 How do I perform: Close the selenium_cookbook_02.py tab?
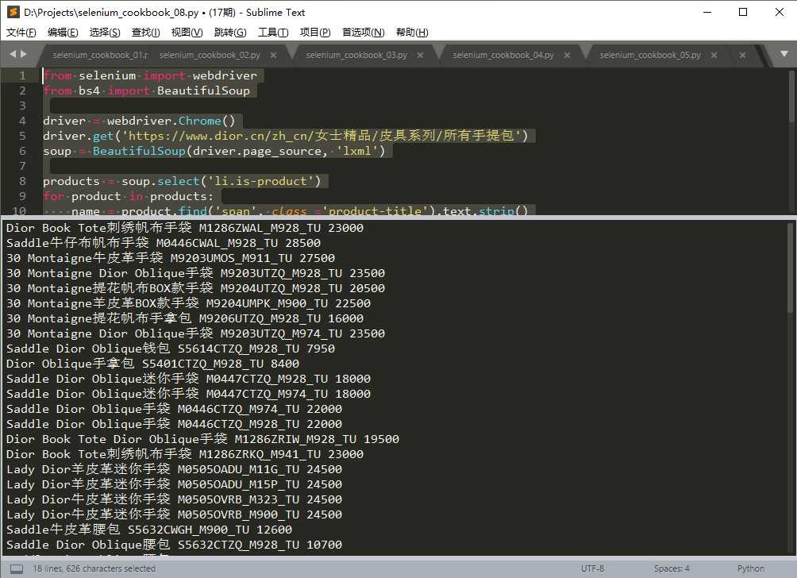pos(273,55)
